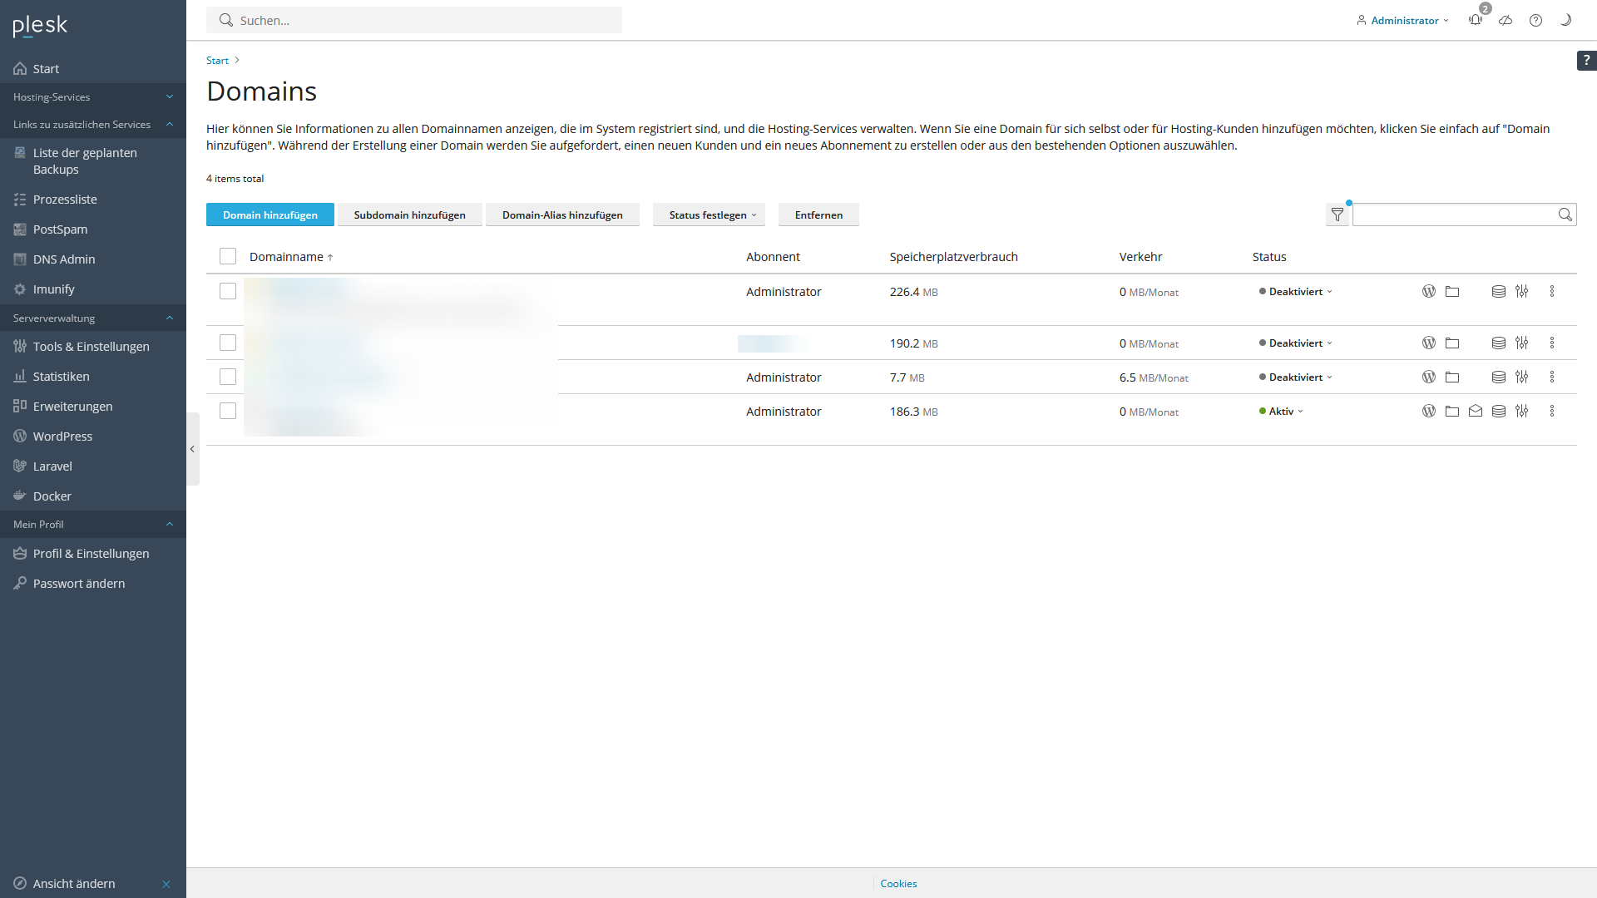Open three-dot menu of second domain row

[1551, 343]
